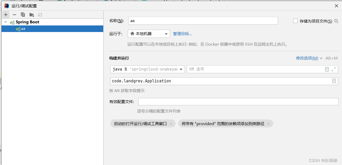The height and width of the screenshot is (165, 342).
Task: Create a new configuration folder
Action: pos(32,15)
